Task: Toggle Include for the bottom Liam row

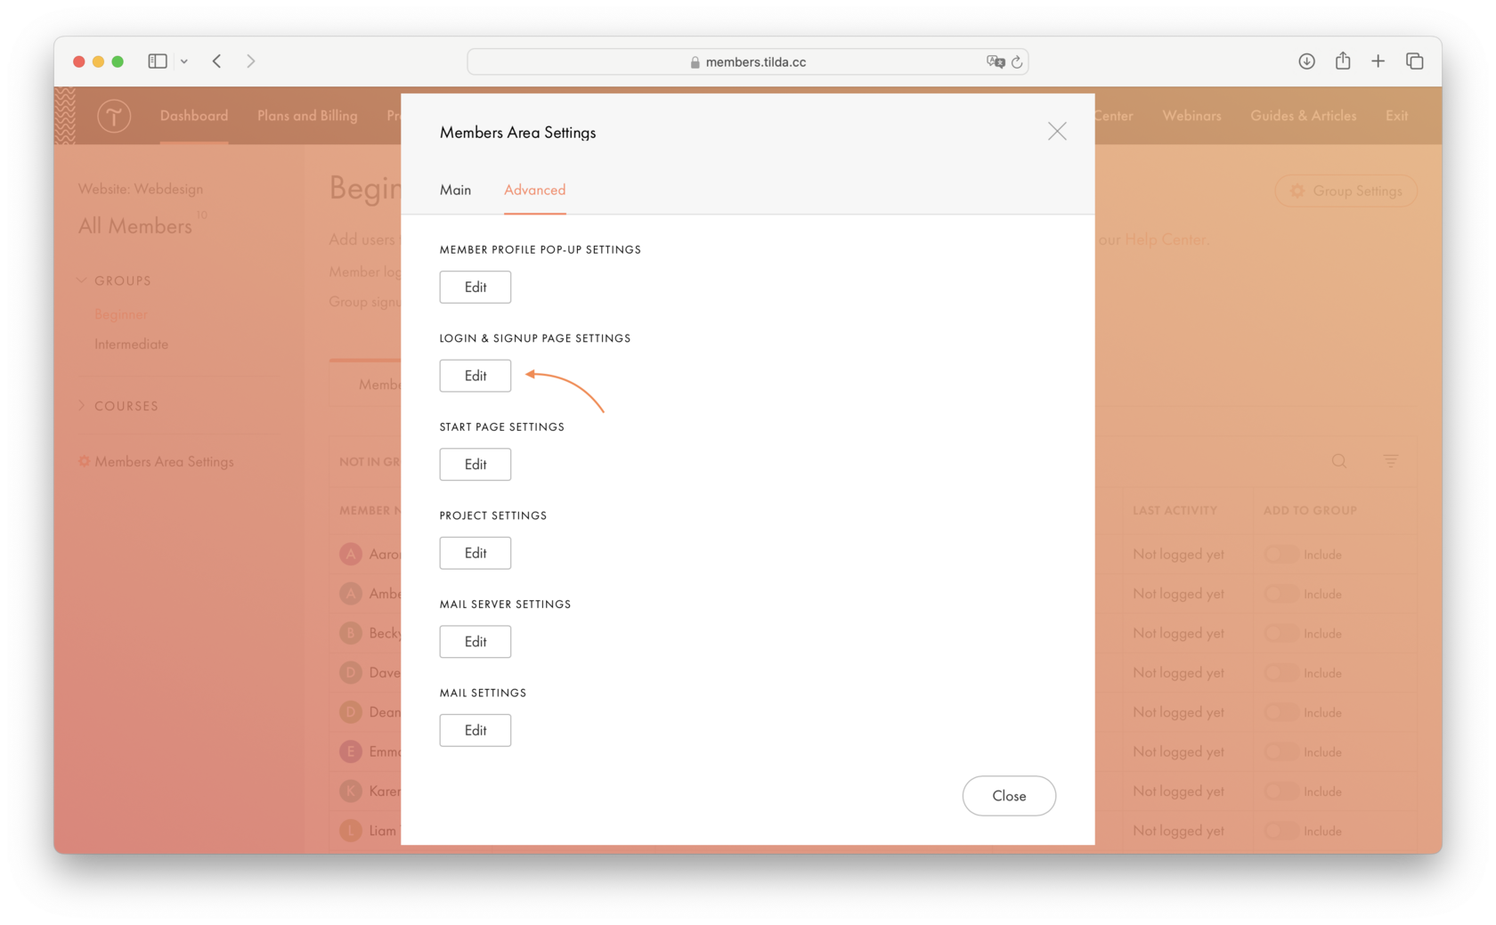Action: (x=1281, y=830)
